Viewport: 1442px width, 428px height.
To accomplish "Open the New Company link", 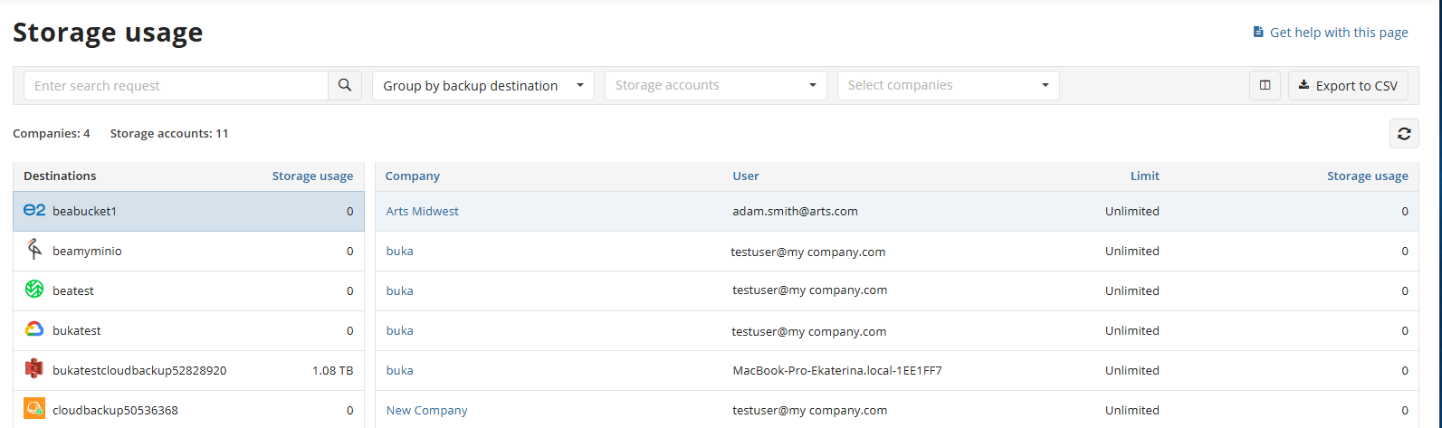I will pyautogui.click(x=426, y=410).
